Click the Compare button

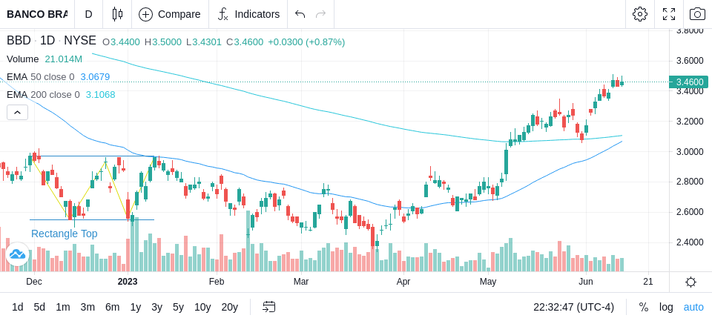pyautogui.click(x=169, y=14)
